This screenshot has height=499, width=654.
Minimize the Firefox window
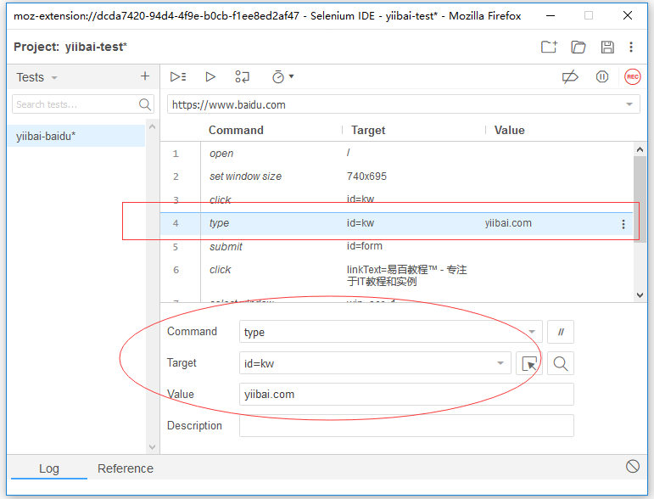click(551, 16)
